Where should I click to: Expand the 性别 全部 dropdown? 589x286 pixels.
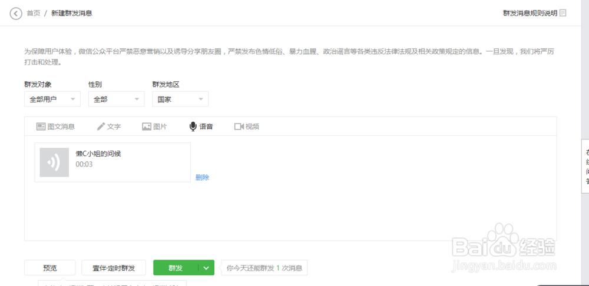coord(117,99)
